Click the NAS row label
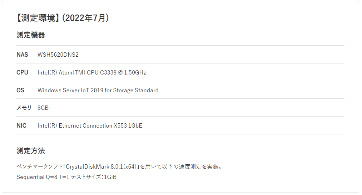 22,55
